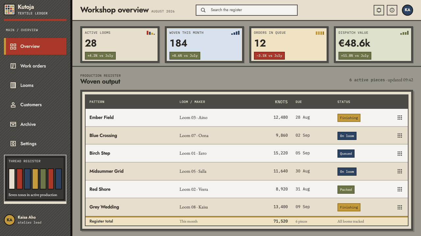The height and width of the screenshot is (236, 421).
Task: Click the Finishing badge on Ember Field row
Action: point(349,118)
